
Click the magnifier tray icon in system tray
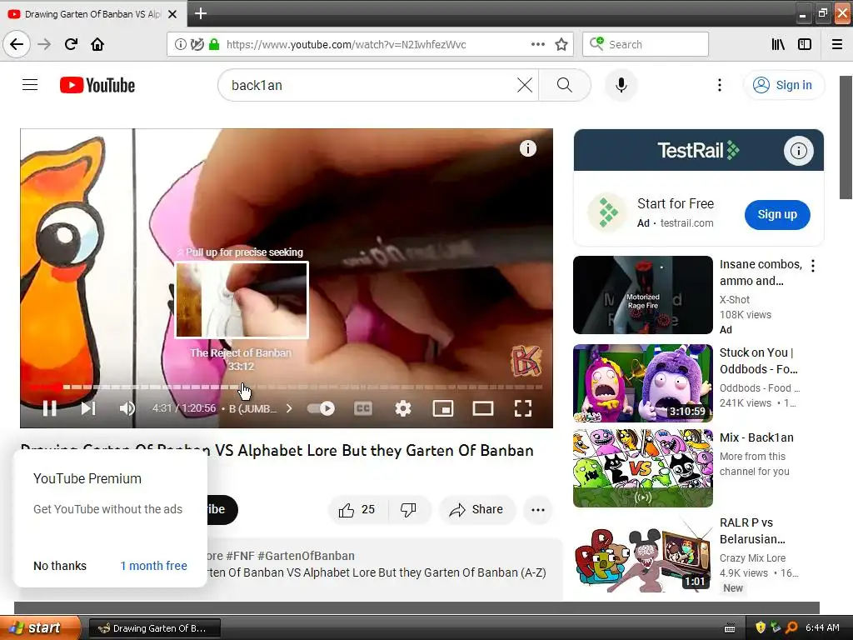click(x=791, y=627)
